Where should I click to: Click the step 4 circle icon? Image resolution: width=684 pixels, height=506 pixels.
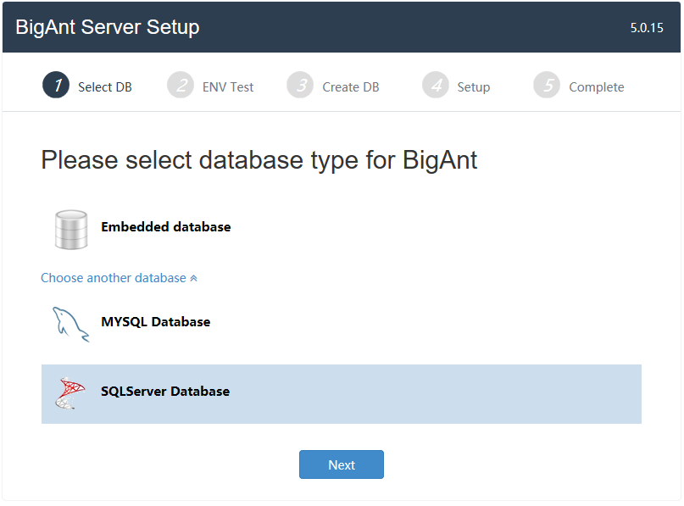coord(436,85)
